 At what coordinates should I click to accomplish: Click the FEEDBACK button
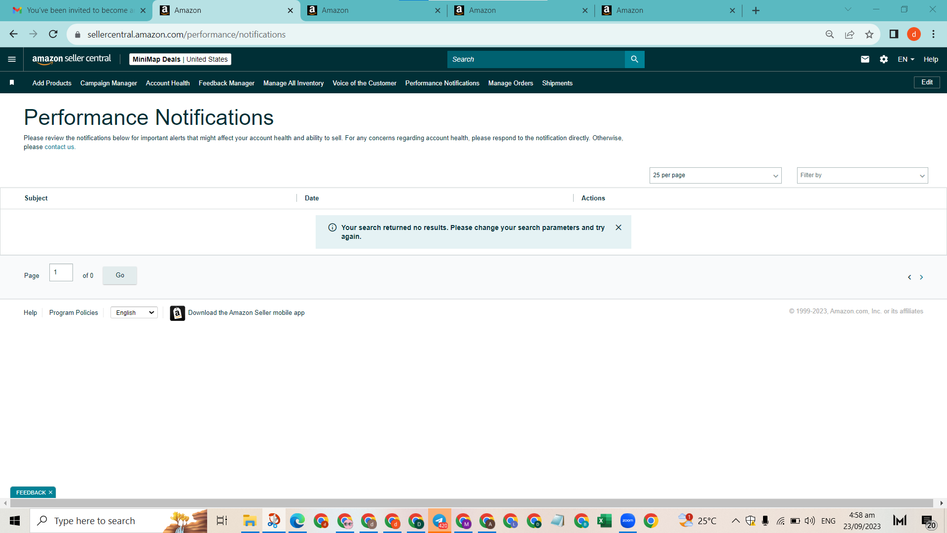pos(31,493)
